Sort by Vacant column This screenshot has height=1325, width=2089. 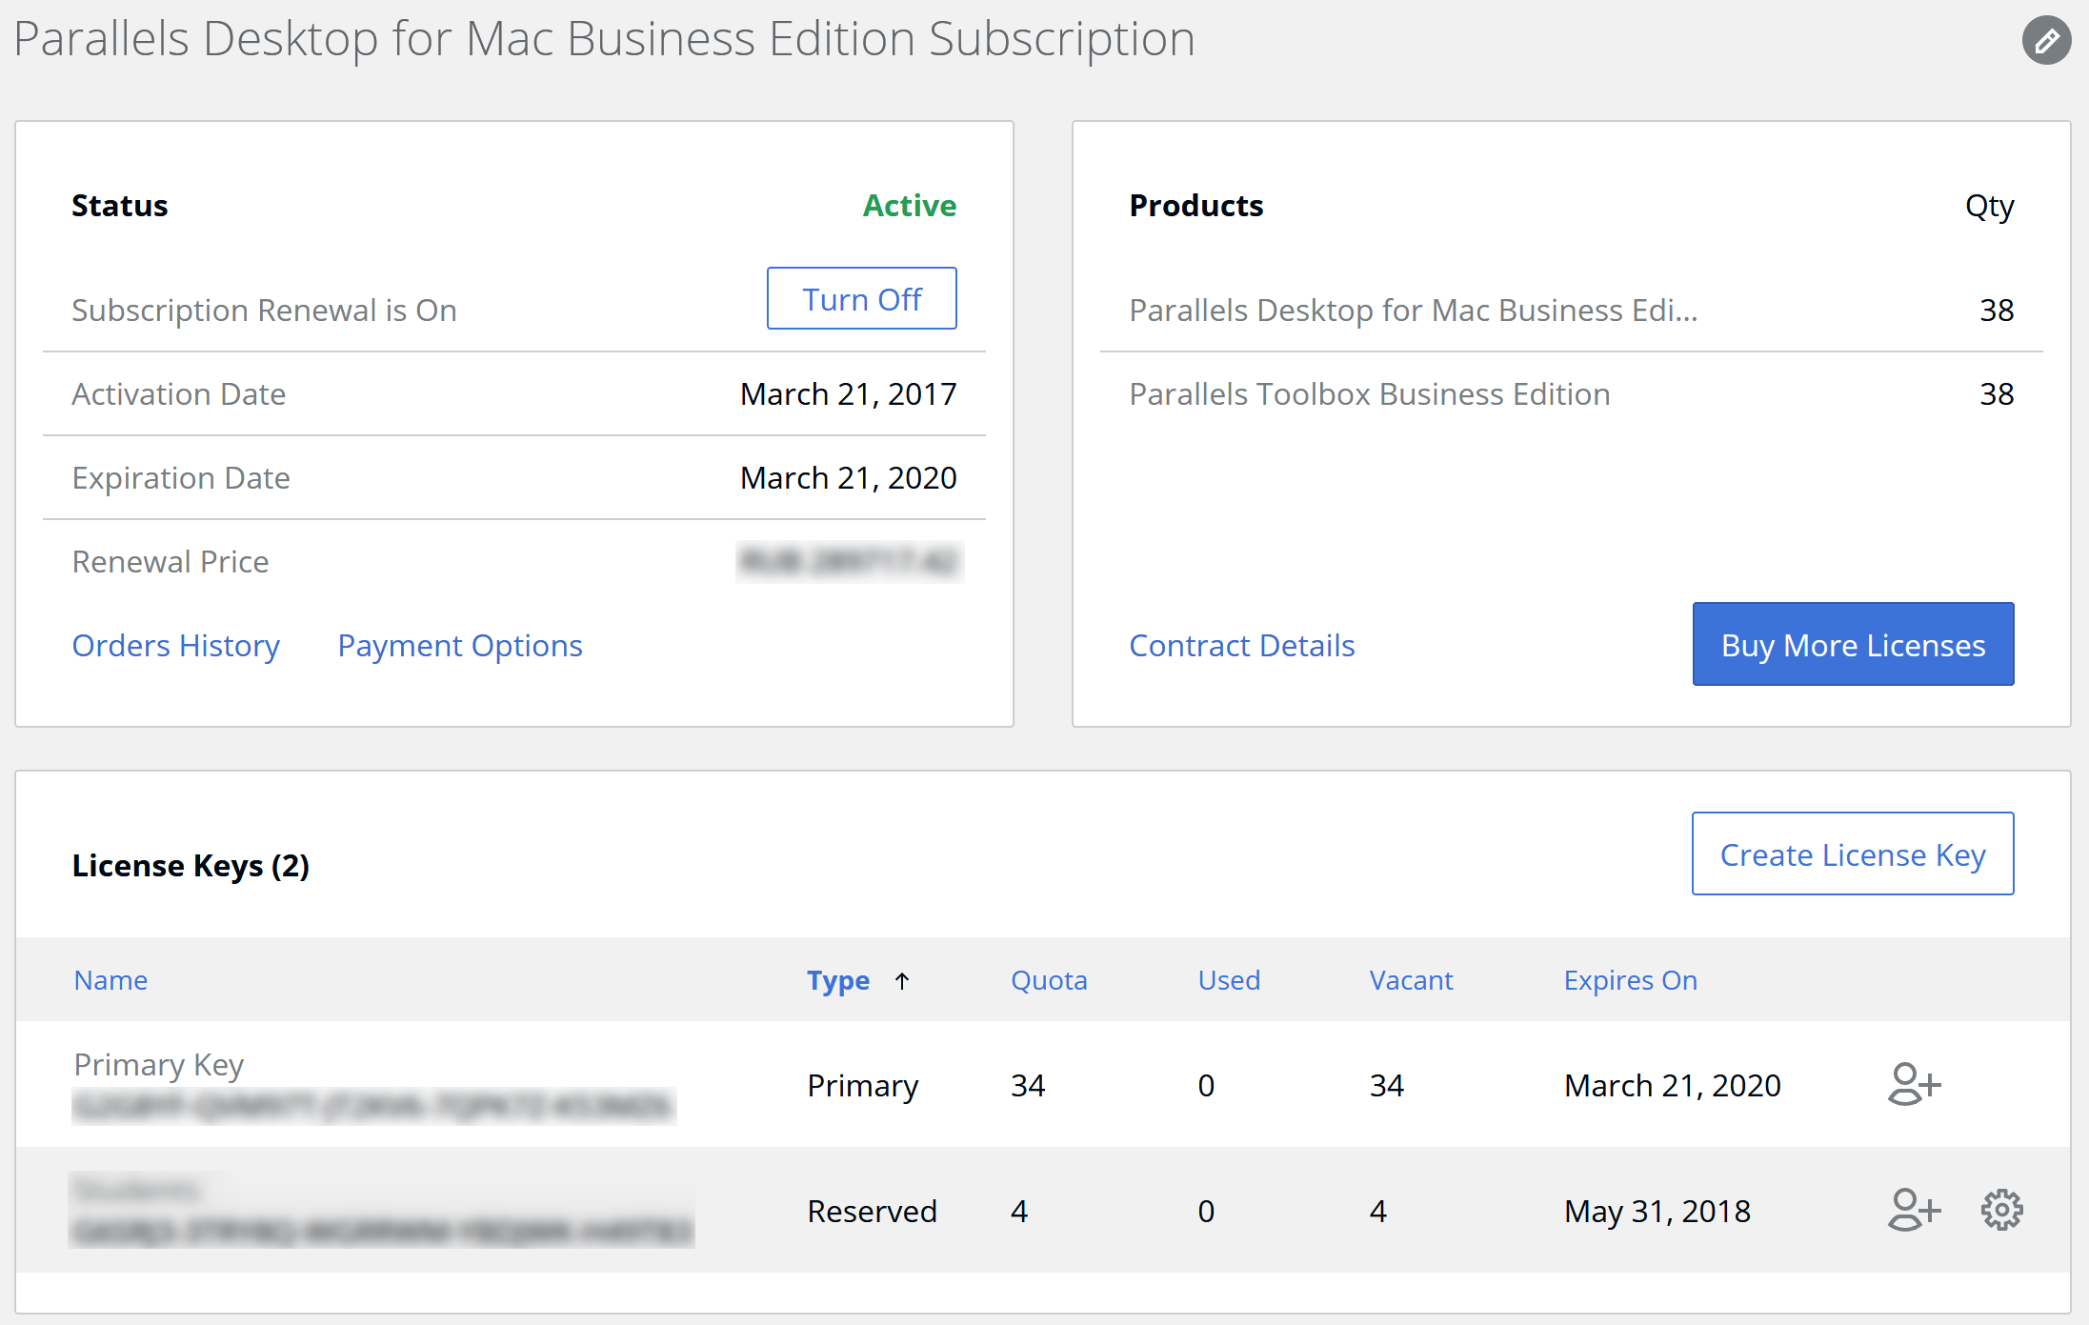1410,980
